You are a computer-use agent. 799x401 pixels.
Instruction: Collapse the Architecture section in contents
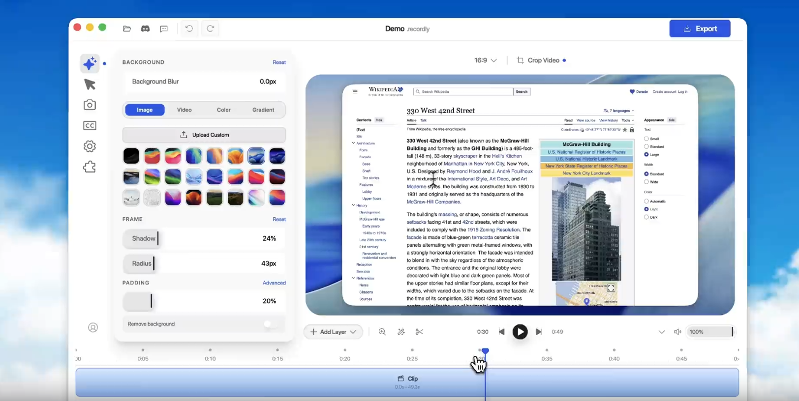353,143
